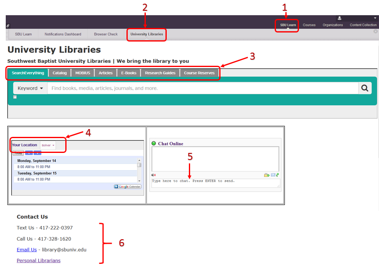379x268 pixels.
Task: Open the Research Guides tab
Action: 160,73
